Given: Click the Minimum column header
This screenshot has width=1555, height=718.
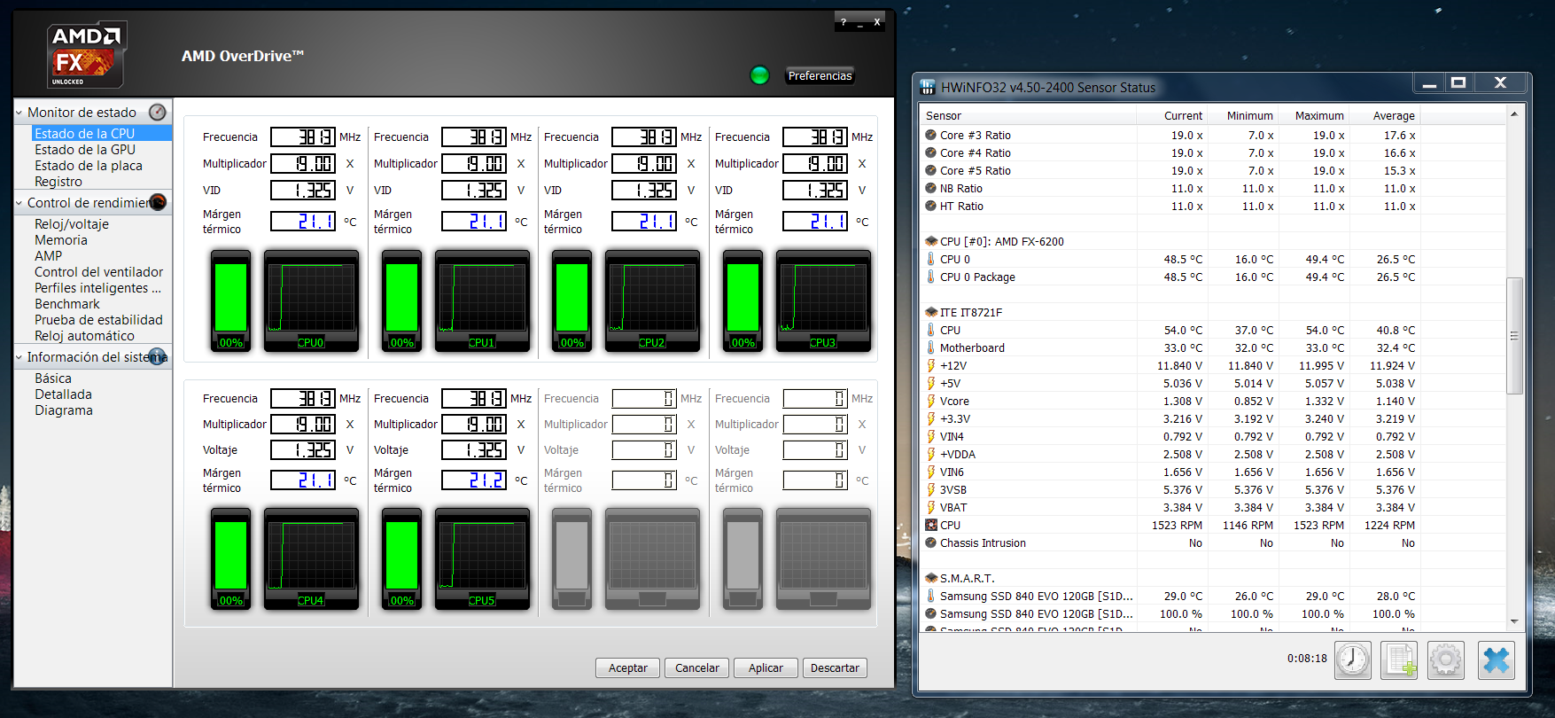Looking at the screenshot, I should (1242, 115).
